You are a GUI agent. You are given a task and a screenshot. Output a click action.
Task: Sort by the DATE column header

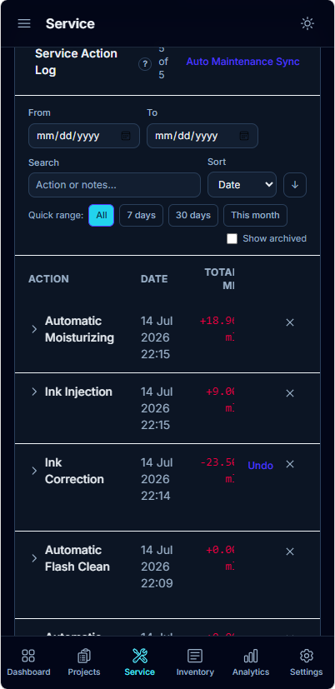154,279
